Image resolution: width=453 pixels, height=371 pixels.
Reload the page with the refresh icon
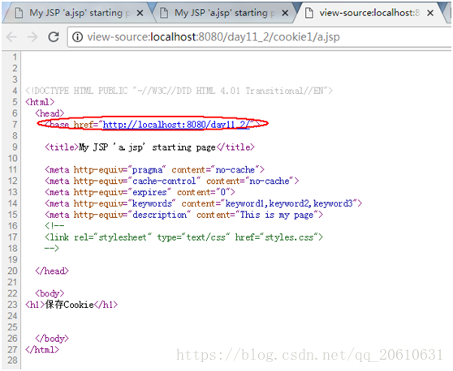pos(54,37)
